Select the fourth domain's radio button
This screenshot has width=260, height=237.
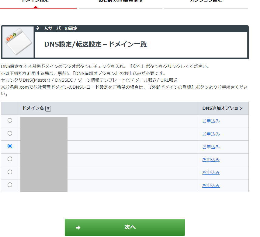point(10,159)
